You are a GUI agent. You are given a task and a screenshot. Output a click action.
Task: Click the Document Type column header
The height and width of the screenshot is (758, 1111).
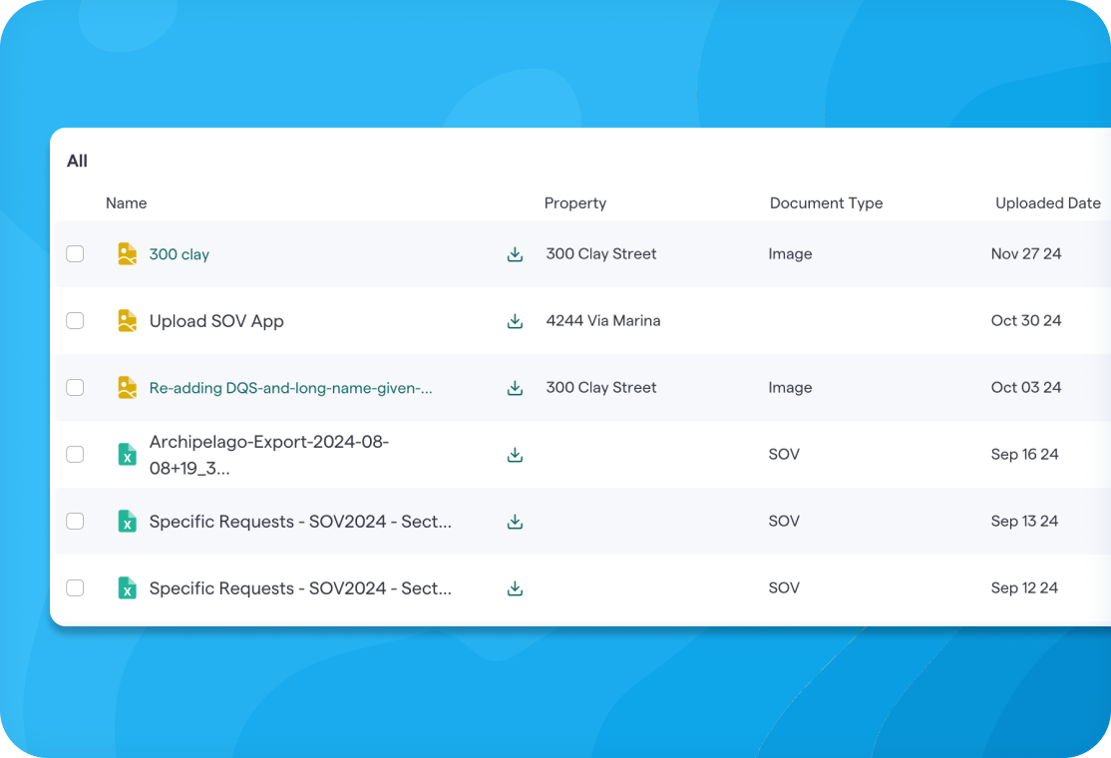click(x=826, y=203)
